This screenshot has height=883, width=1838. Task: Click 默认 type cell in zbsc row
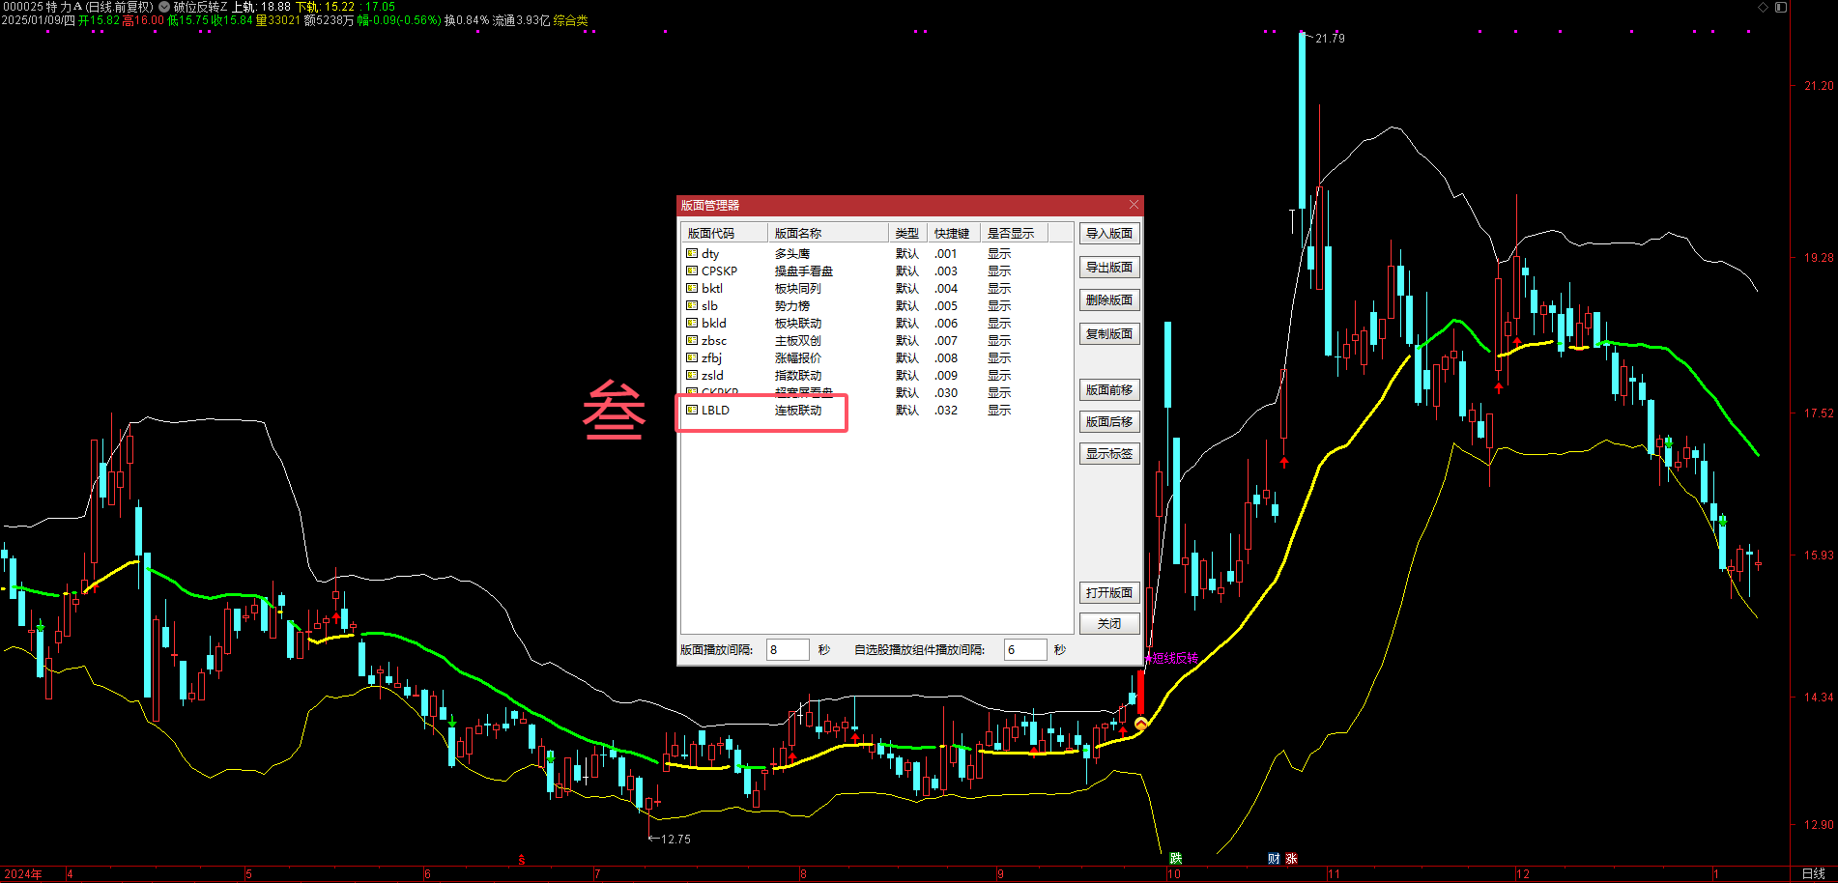[907, 341]
